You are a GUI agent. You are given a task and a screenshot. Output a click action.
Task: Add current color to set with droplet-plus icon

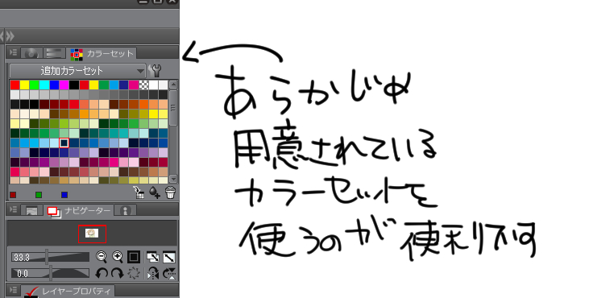pos(155,192)
